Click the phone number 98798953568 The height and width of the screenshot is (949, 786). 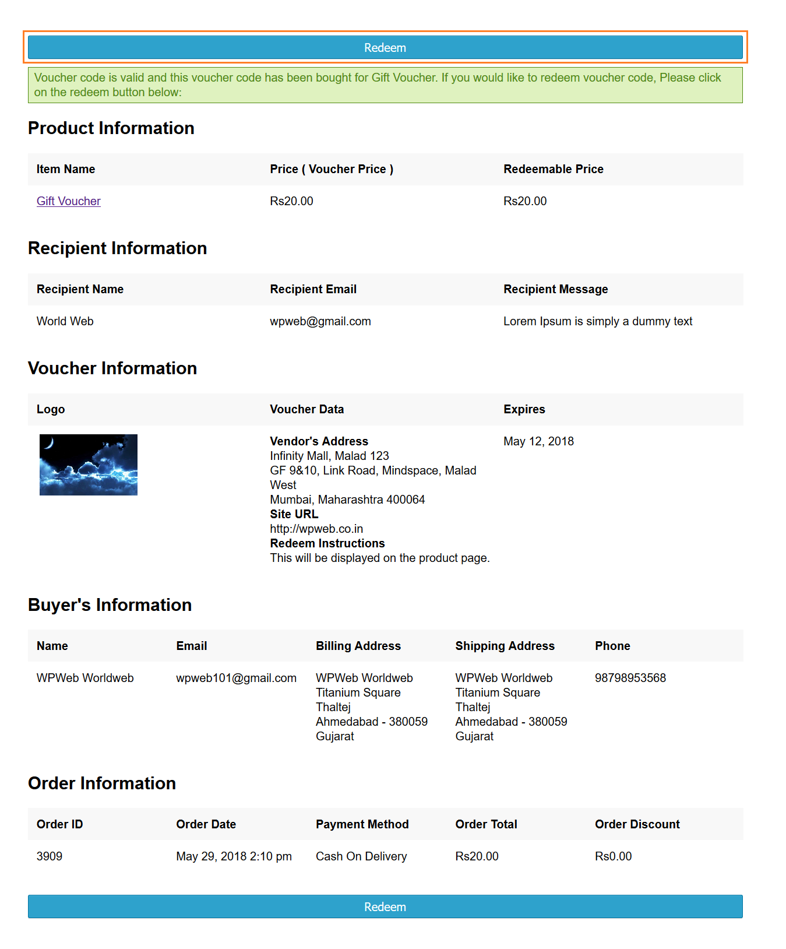(x=630, y=678)
